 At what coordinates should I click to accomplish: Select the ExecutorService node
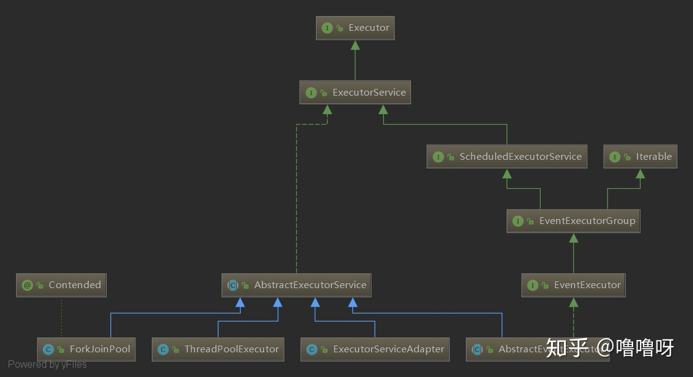click(355, 93)
